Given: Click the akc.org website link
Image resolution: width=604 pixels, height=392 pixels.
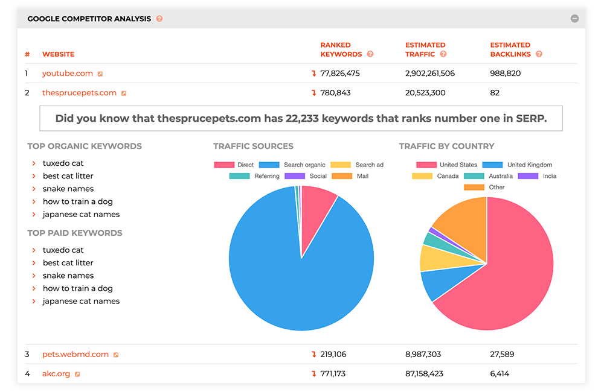Looking at the screenshot, I should 56,373.
